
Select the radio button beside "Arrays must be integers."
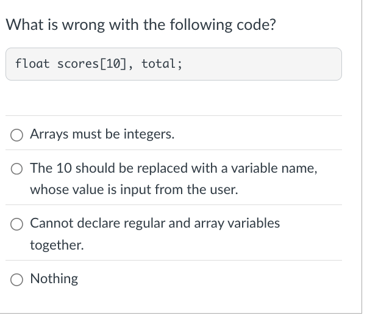pyautogui.click(x=16, y=135)
